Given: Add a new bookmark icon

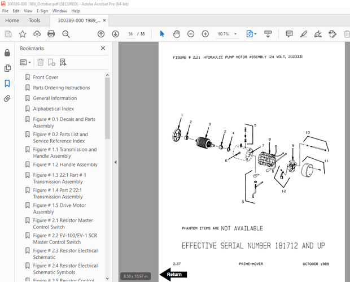Looking at the screenshot, I should (51, 62).
